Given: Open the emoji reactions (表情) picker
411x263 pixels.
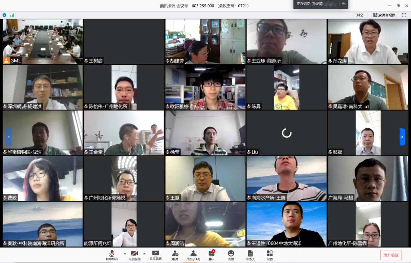Looking at the screenshot, I should click(231, 255).
